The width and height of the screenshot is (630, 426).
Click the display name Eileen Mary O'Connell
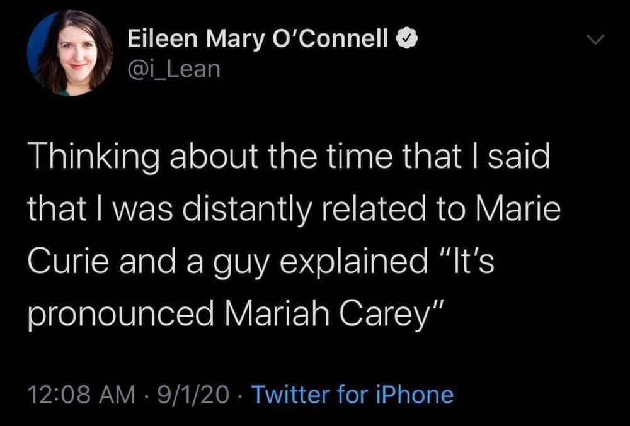pyautogui.click(x=258, y=39)
